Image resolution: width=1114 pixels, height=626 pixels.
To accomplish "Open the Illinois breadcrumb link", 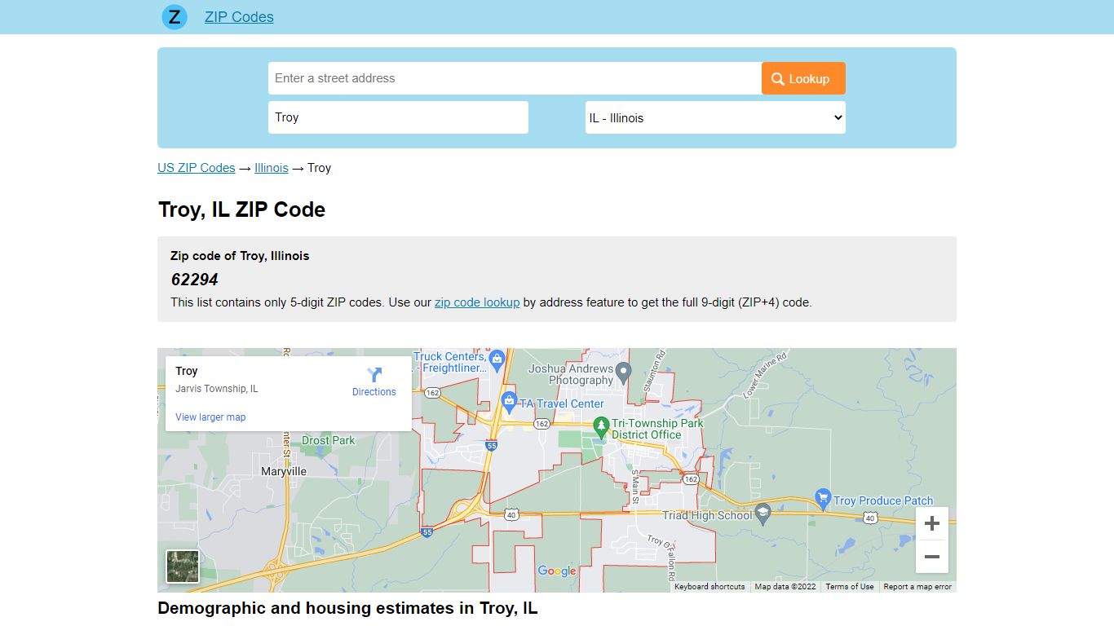I will tap(272, 168).
